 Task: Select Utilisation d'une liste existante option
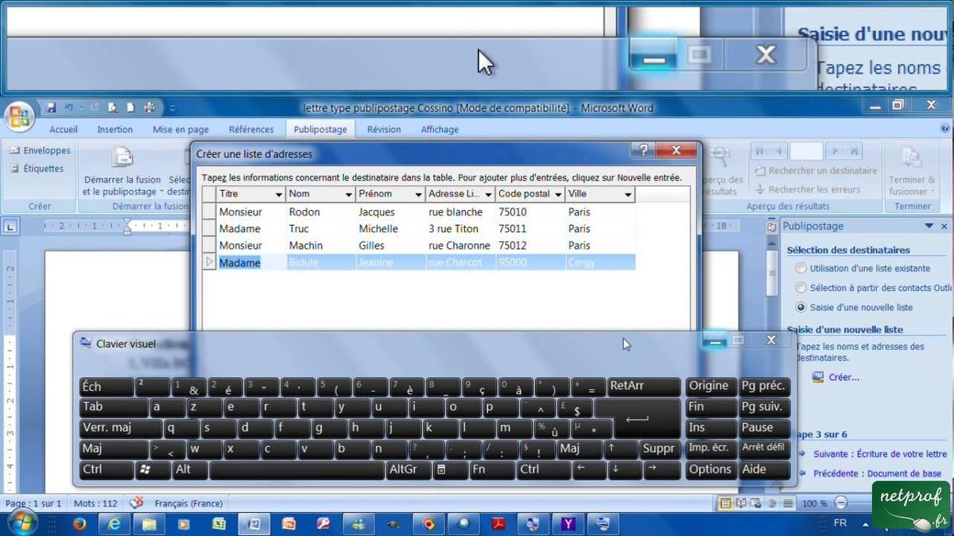(801, 269)
